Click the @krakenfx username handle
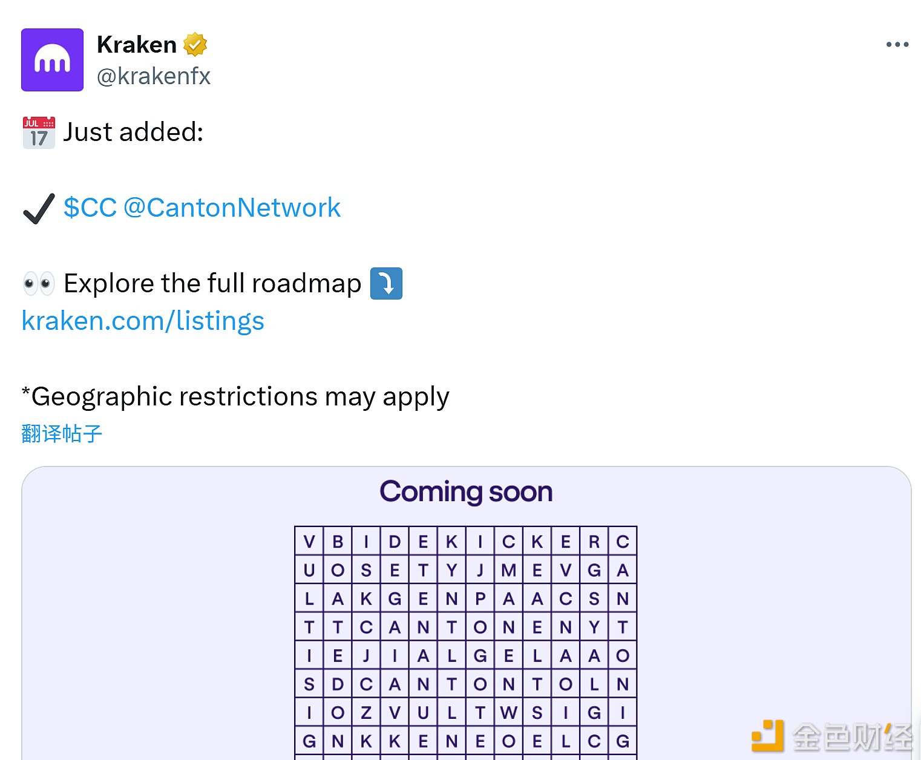 pyautogui.click(x=154, y=76)
